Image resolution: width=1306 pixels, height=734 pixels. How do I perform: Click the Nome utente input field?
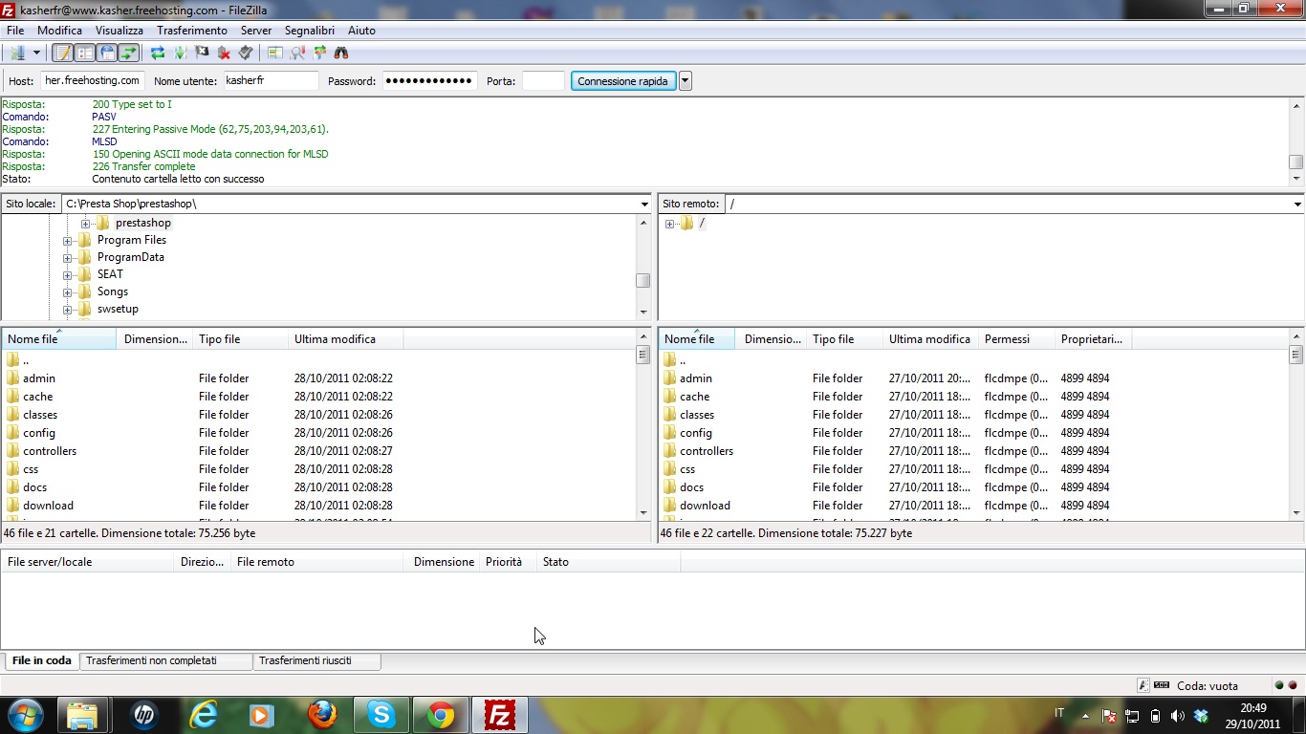[x=272, y=81]
